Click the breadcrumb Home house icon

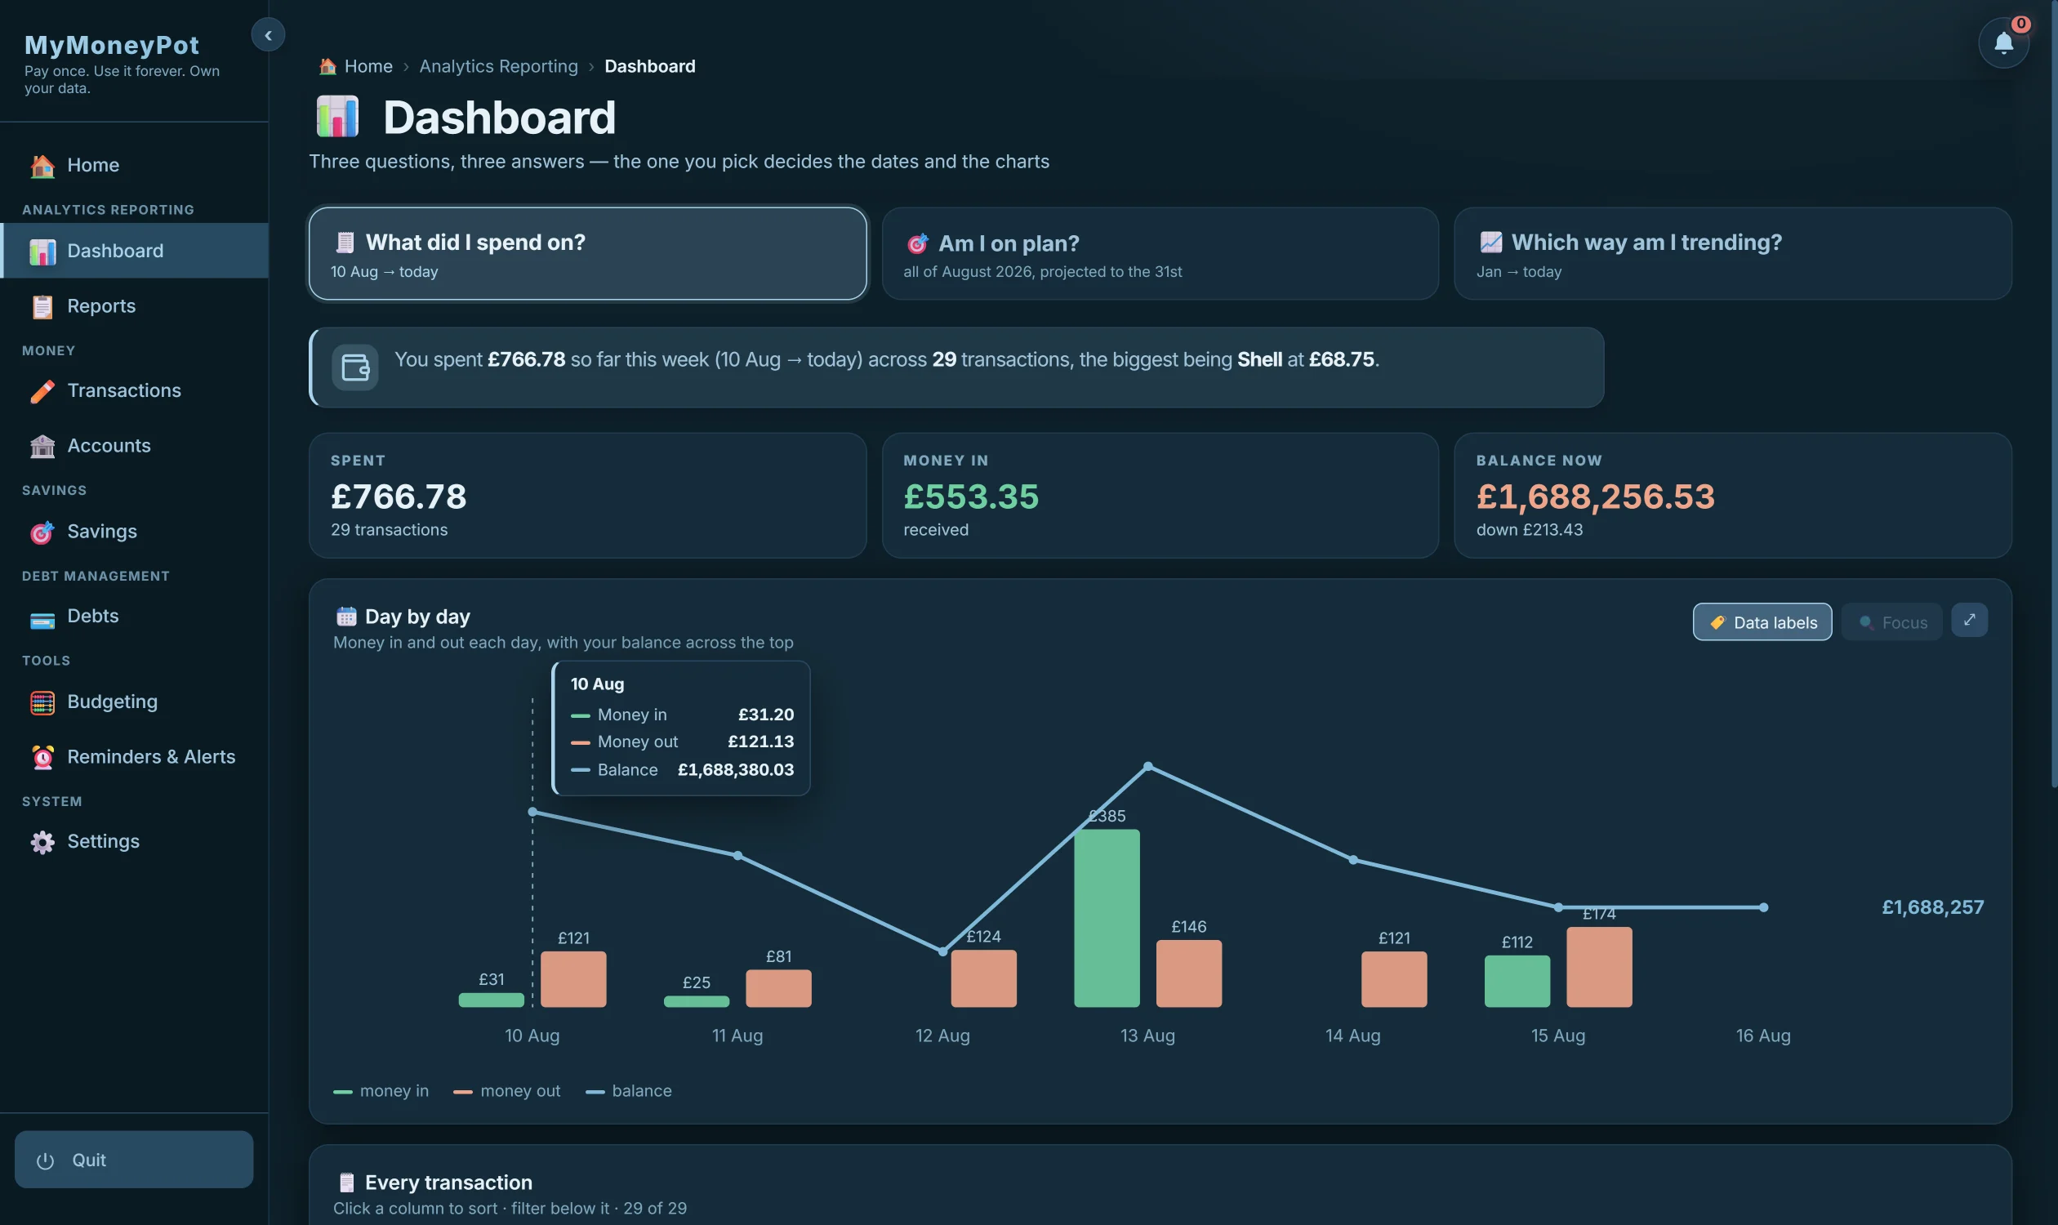point(327,66)
